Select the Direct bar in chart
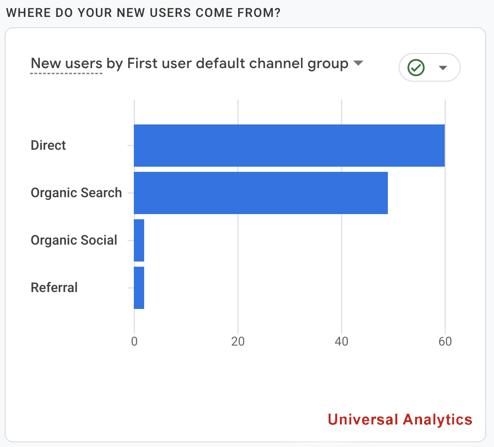Viewport: 494px width, 447px height. click(289, 146)
